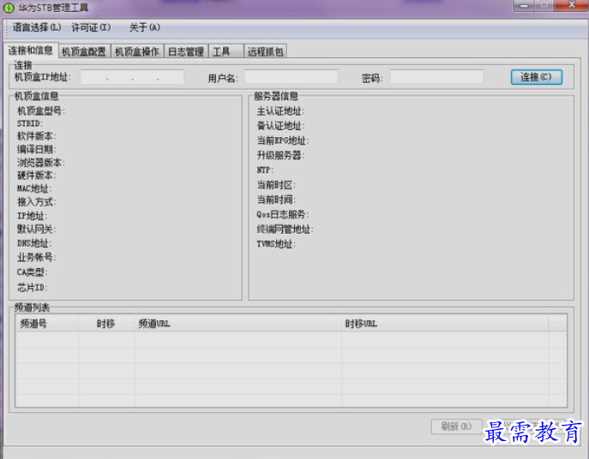Click the 当前EPG地址 label
Screen dimensions: 589x459
tap(283, 140)
